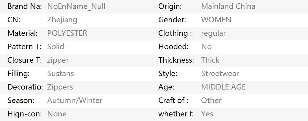
Task: Click the whether f: label
Action: point(176,114)
